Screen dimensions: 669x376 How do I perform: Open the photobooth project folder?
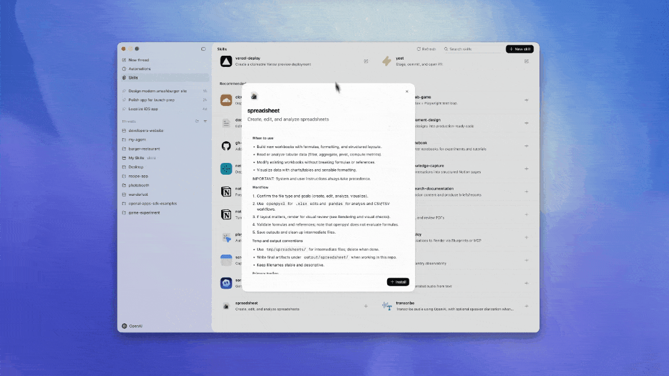165,185
